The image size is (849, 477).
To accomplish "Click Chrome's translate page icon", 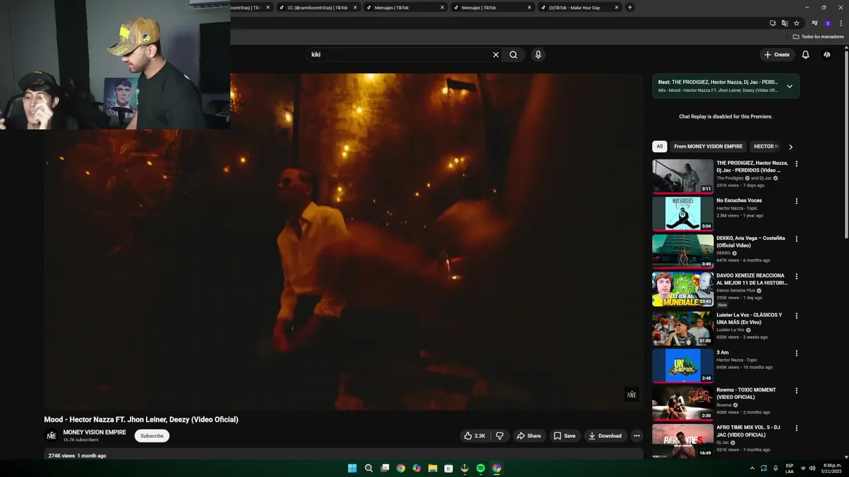I will point(785,23).
